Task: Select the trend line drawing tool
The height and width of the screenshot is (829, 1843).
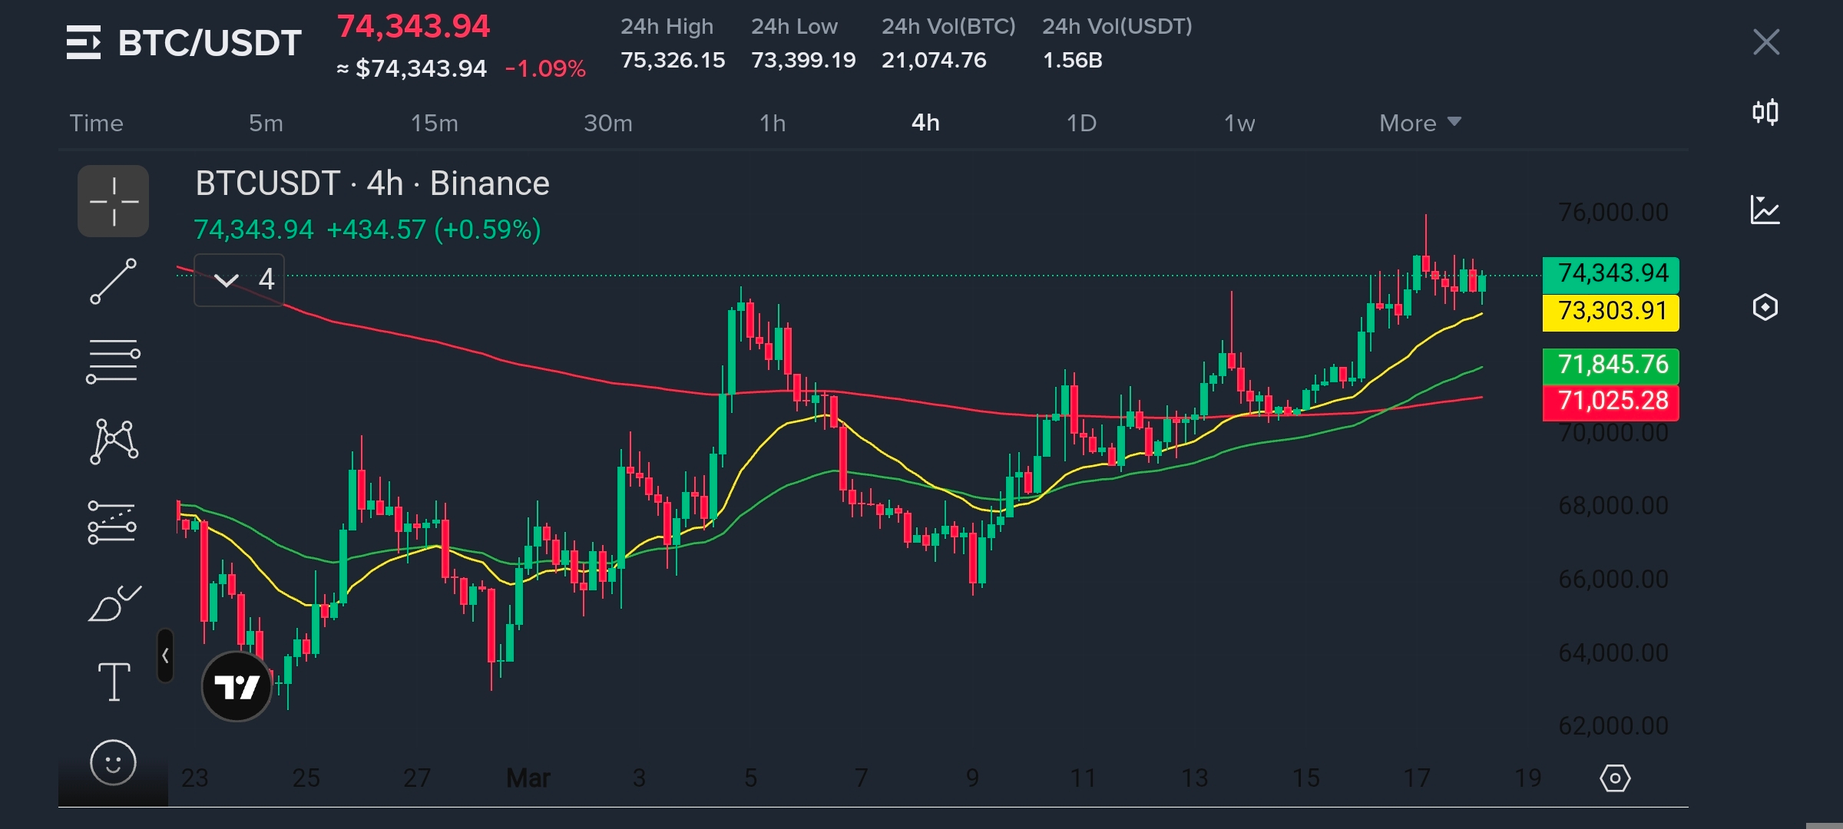Action: click(113, 282)
